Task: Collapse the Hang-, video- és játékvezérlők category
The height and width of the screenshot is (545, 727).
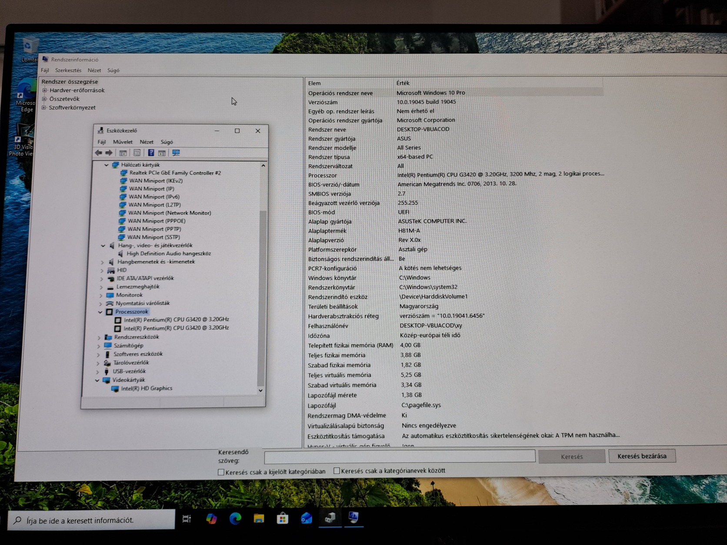Action: (103, 246)
